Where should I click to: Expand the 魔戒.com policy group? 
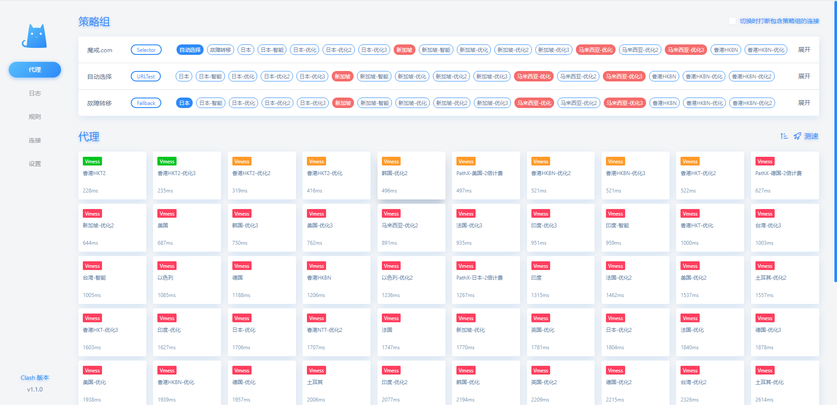click(804, 50)
